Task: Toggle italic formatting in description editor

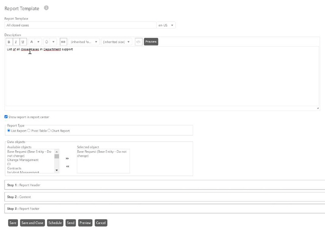Action: coord(16,42)
